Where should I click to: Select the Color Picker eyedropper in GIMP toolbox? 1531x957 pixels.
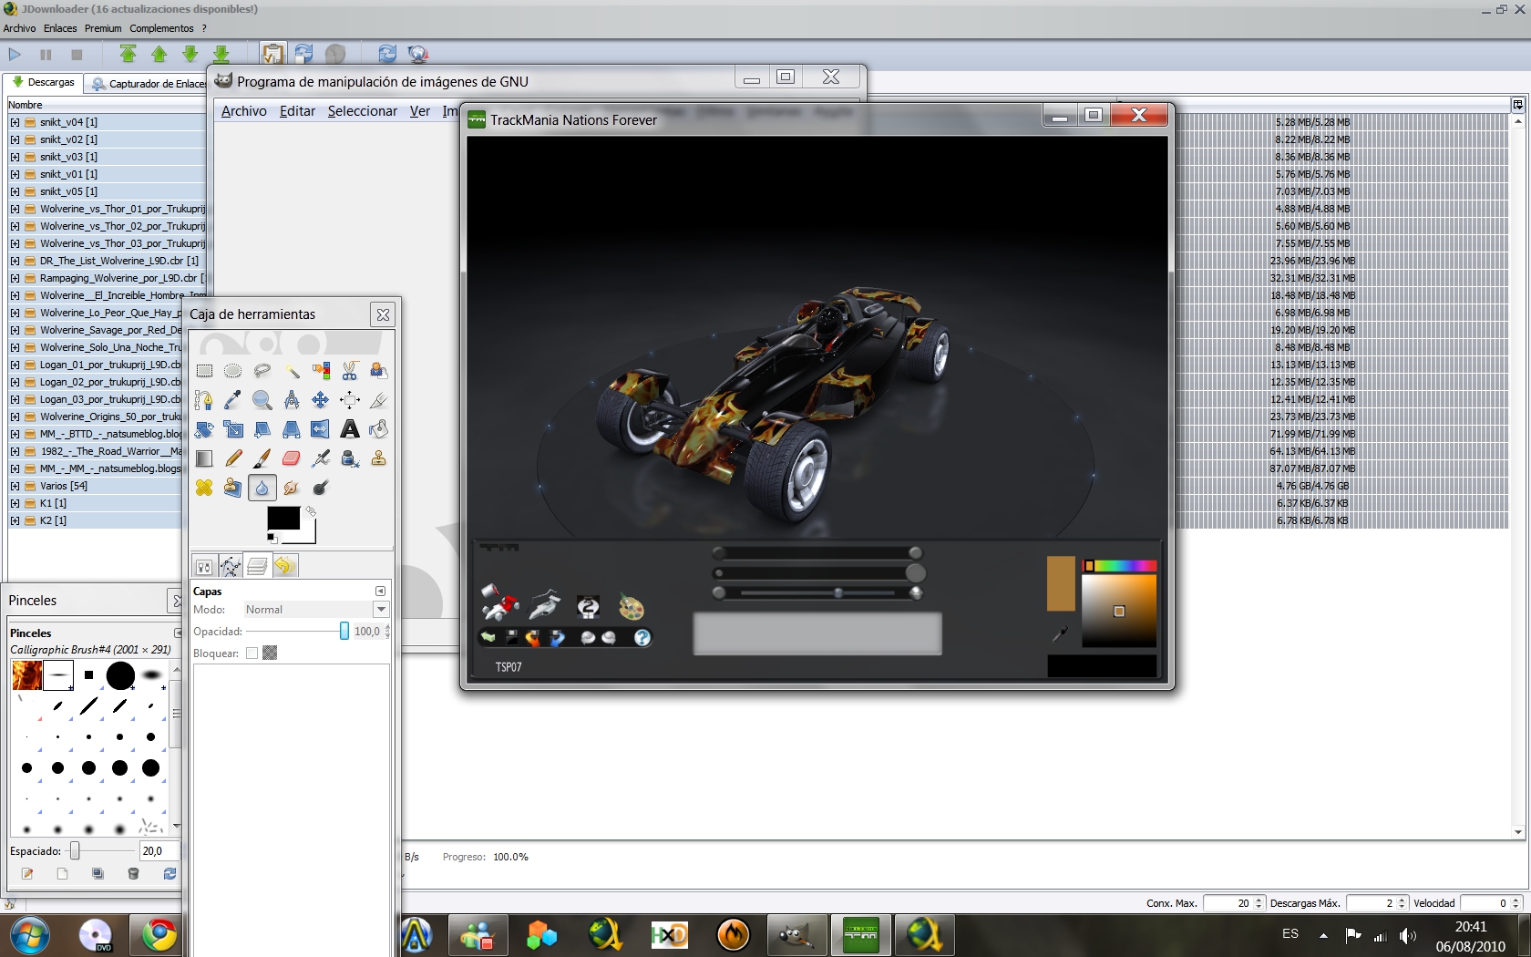coord(233,400)
